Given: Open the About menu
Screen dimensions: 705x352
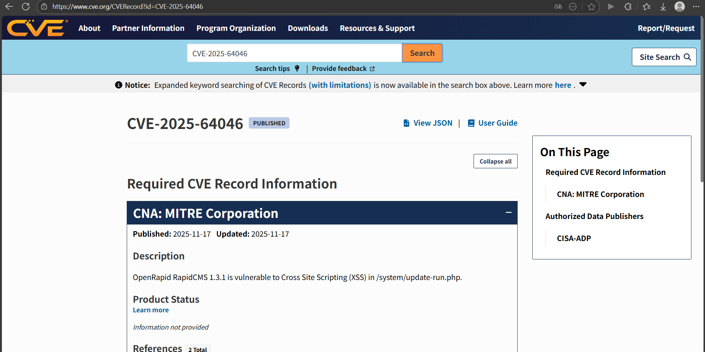Looking at the screenshot, I should (x=89, y=28).
